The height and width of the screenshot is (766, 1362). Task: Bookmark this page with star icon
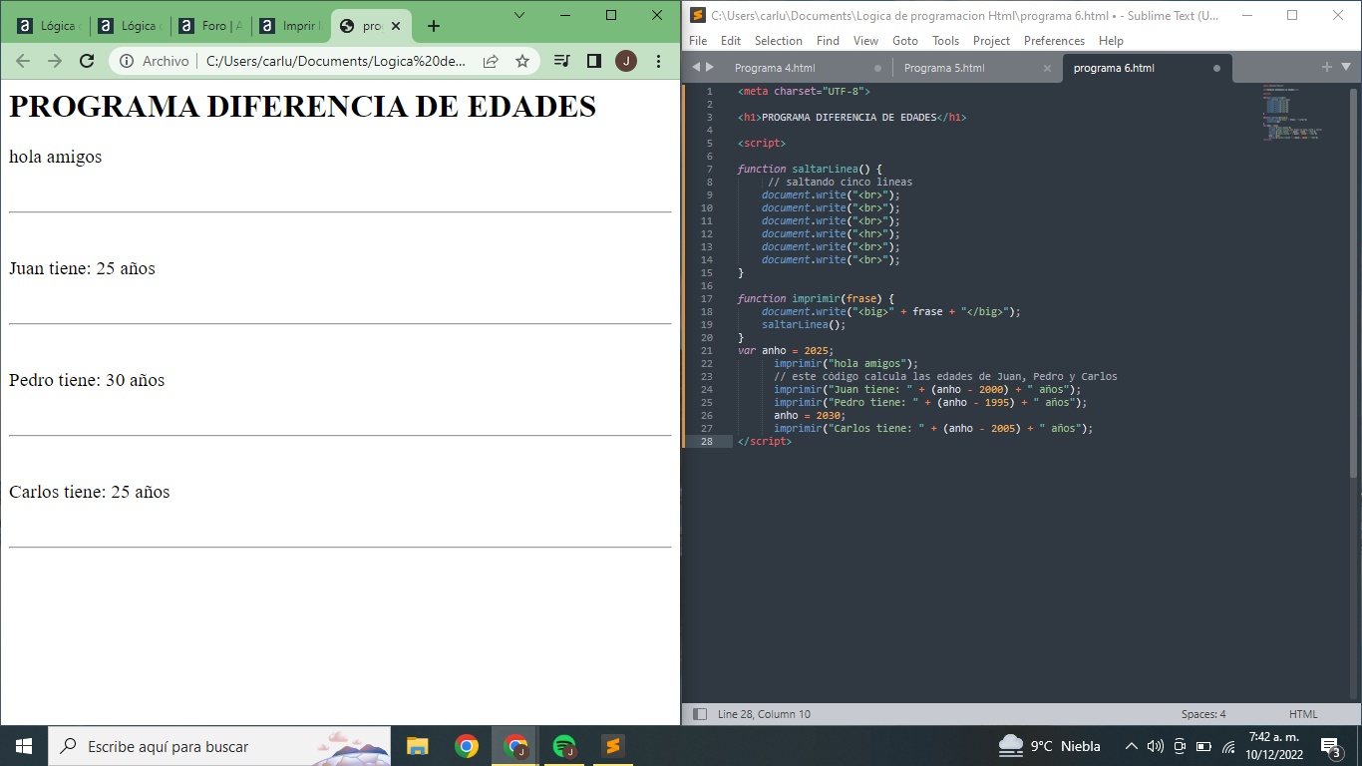point(522,61)
